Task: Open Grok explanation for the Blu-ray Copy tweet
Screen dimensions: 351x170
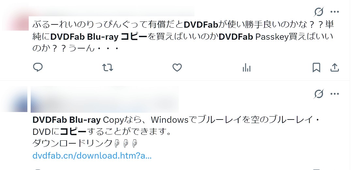Action: tap(318, 93)
